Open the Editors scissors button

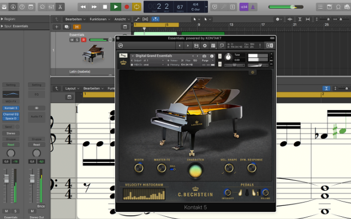point(60,7)
